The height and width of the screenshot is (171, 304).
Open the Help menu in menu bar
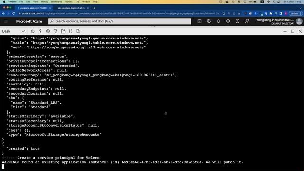pyautogui.click(x=95, y=2)
